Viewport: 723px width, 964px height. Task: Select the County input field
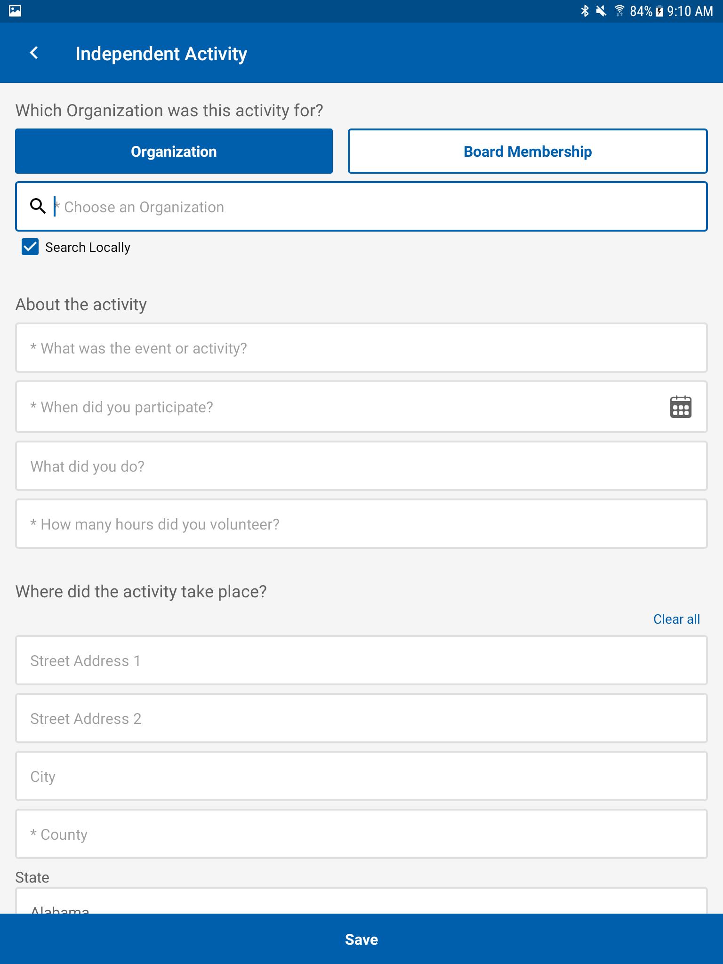pos(361,834)
